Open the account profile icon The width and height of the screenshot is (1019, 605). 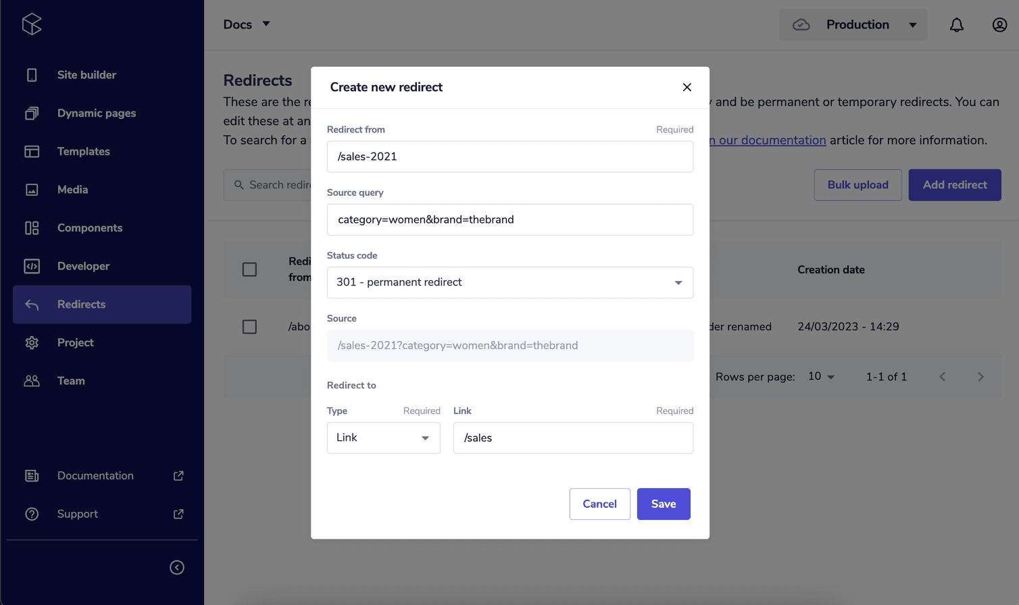(999, 24)
